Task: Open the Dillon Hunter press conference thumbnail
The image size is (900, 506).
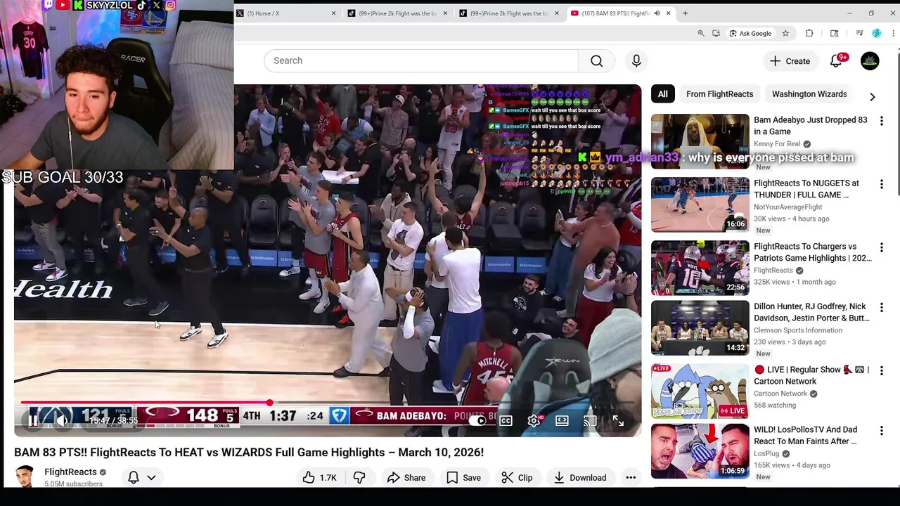Action: coord(700,327)
